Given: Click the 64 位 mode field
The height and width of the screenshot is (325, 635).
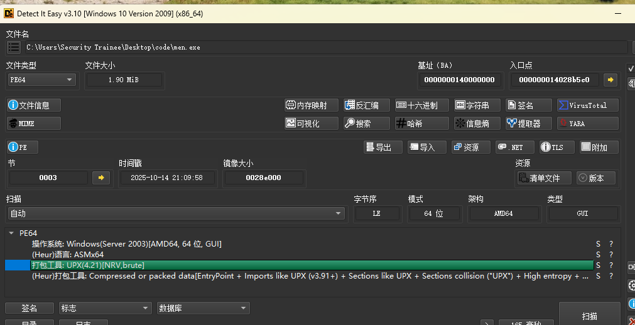Looking at the screenshot, I should point(434,213).
